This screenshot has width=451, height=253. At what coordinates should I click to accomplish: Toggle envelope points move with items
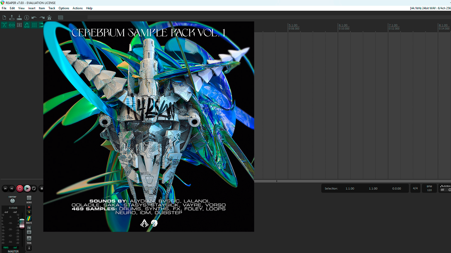[27, 25]
